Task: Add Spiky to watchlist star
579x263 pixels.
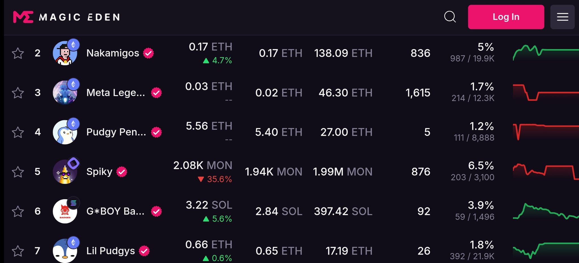Action: [18, 172]
